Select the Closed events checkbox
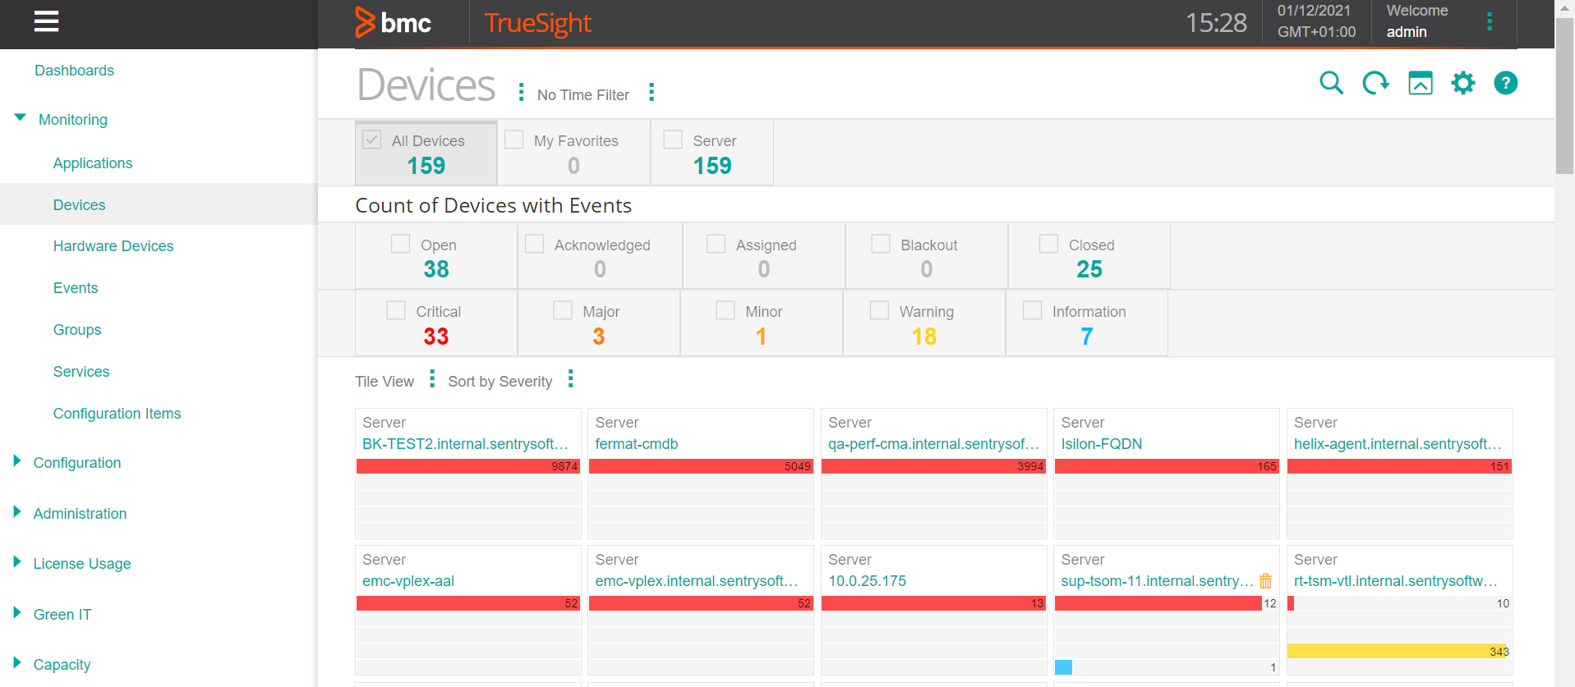Image resolution: width=1575 pixels, height=687 pixels. (1049, 244)
